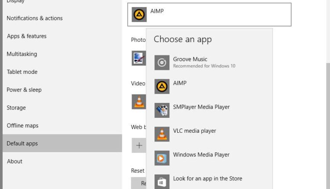Click the Store bag icon
This screenshot has height=189, width=330.
click(162, 182)
